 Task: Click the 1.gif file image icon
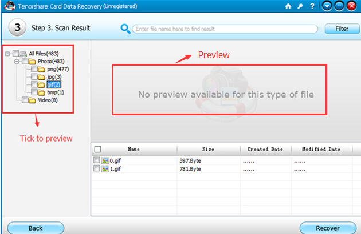pos(105,170)
